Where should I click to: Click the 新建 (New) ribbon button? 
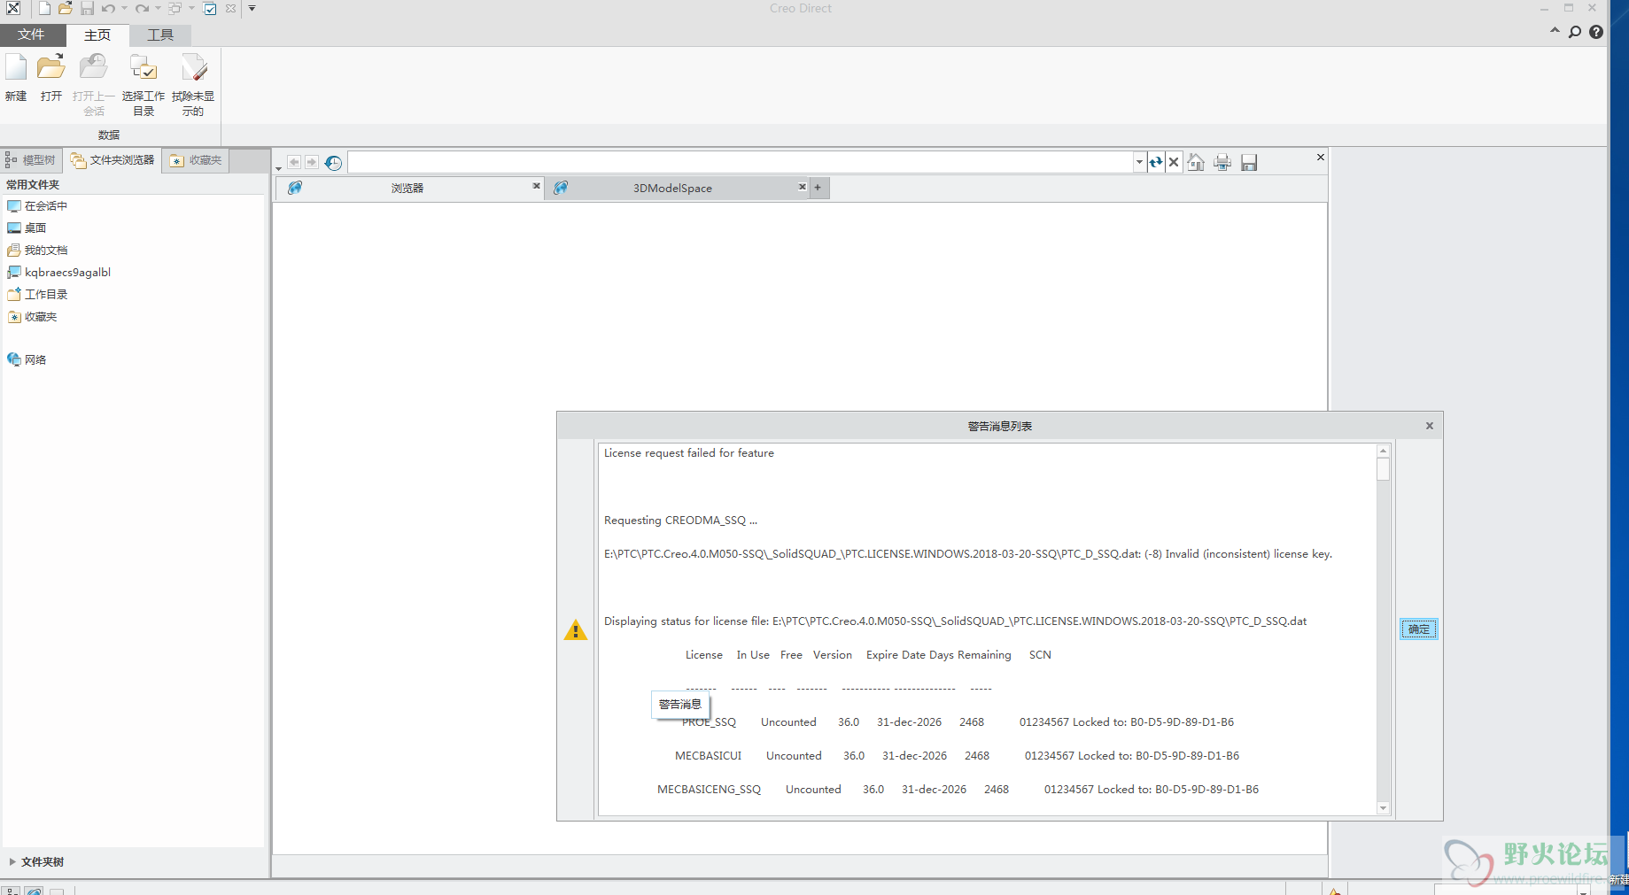tap(16, 80)
